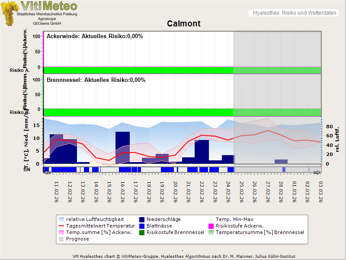Click the VitiMeteo title text

[49, 6]
